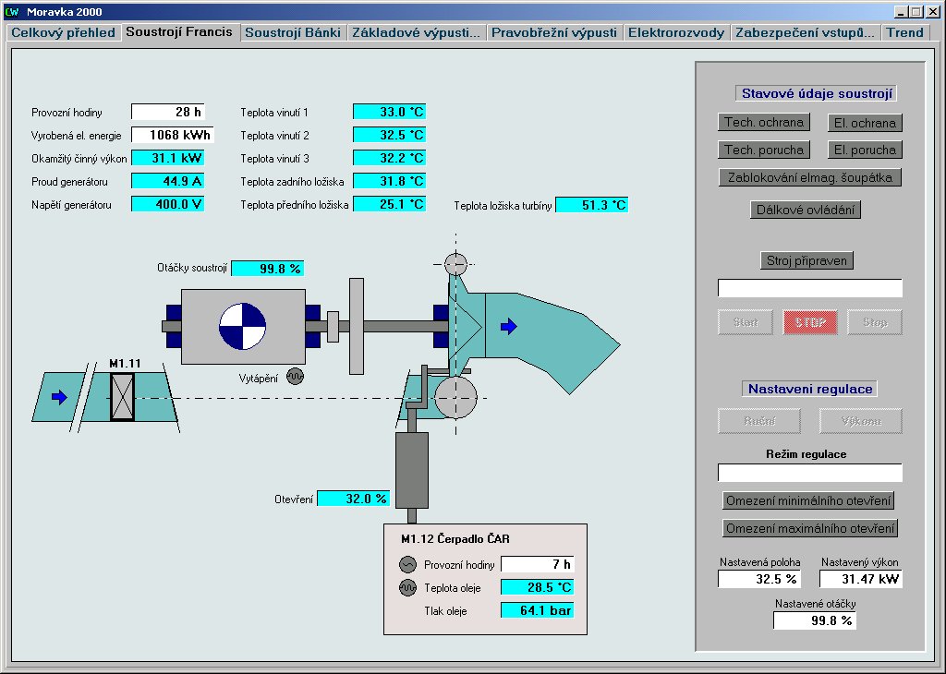946x674 pixels.
Task: Click the generator rotor symbol icon
Action: click(242, 326)
